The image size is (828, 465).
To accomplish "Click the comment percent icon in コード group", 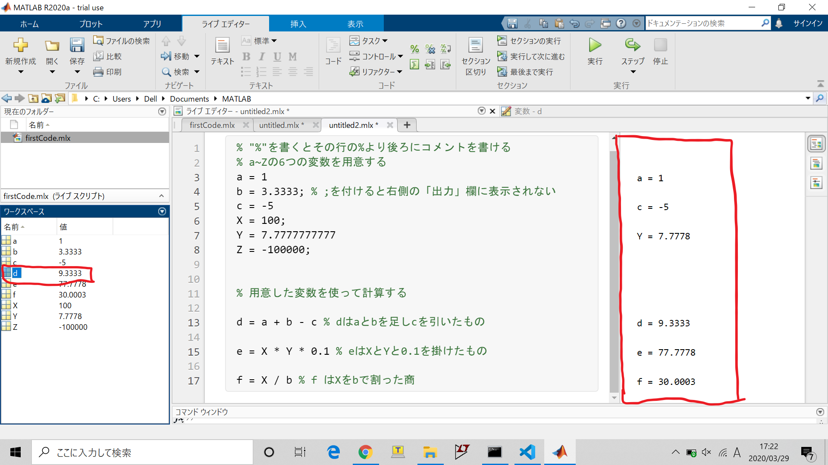I will [x=414, y=49].
